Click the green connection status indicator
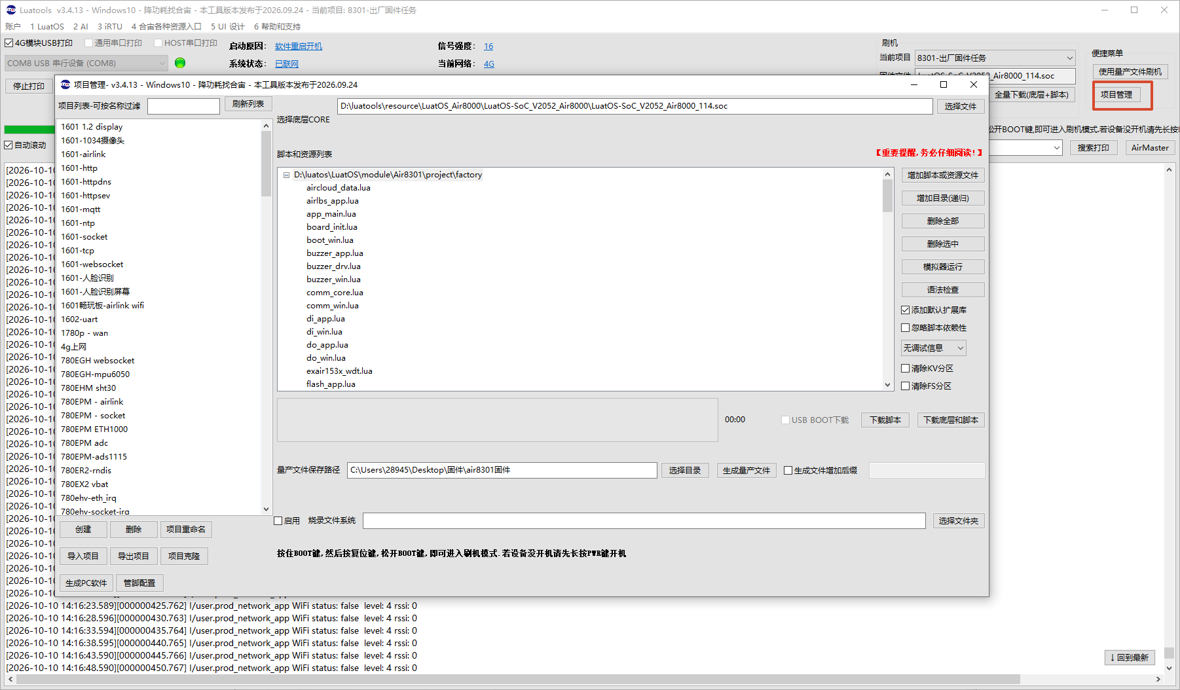 pos(180,63)
